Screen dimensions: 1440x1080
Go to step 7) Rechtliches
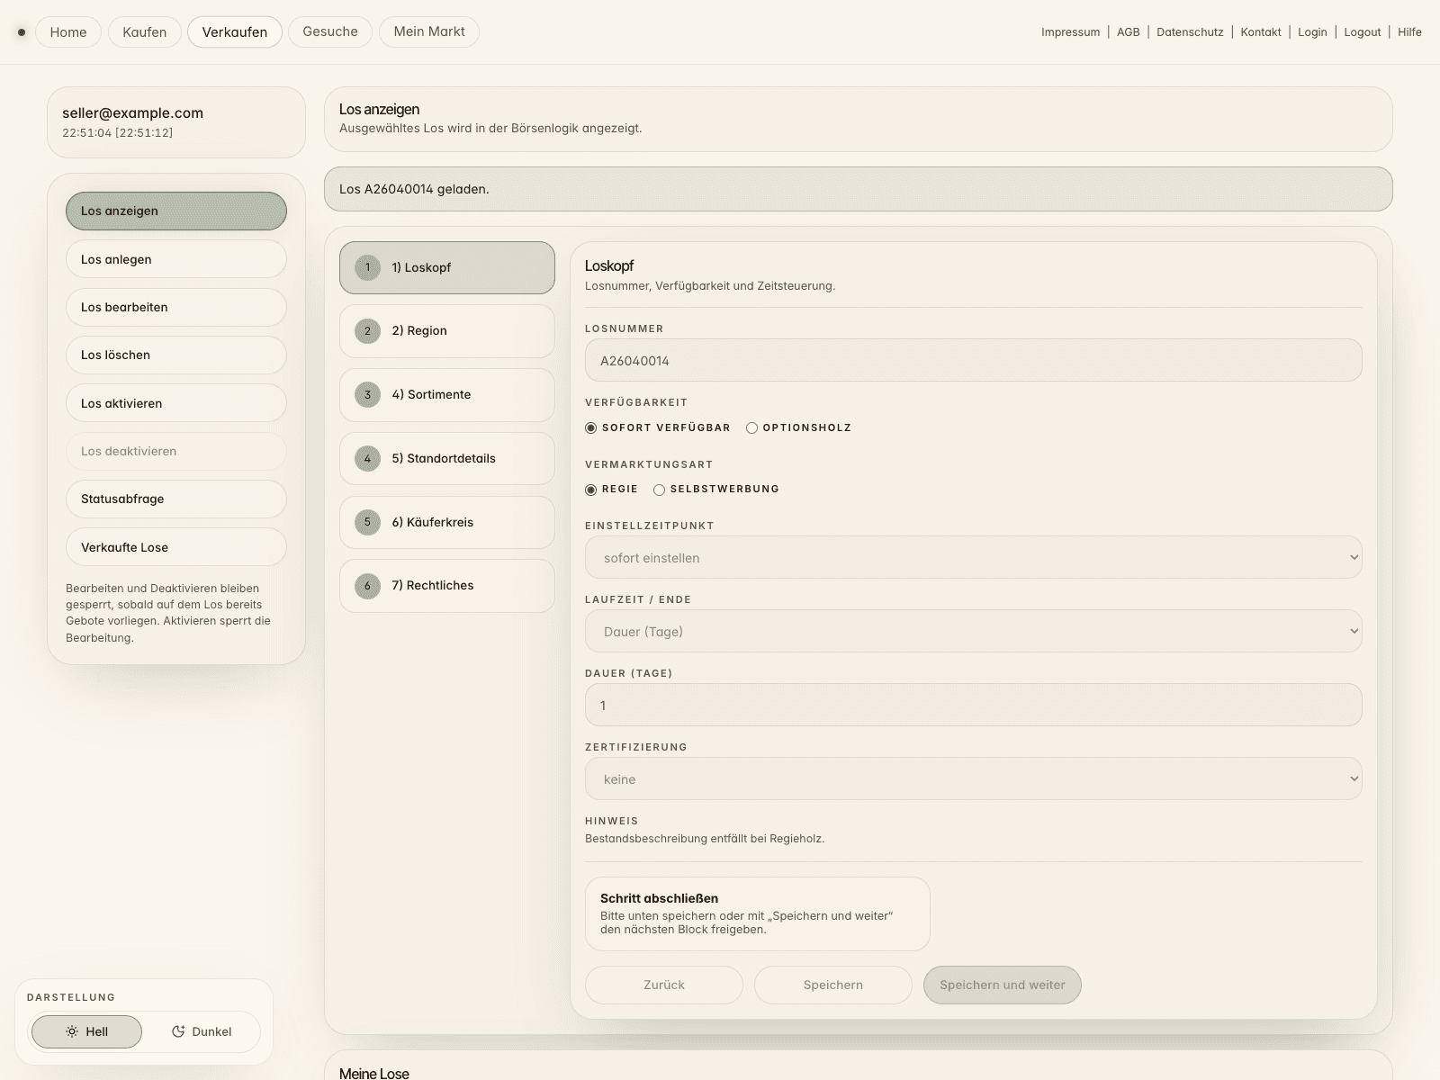[x=447, y=586]
